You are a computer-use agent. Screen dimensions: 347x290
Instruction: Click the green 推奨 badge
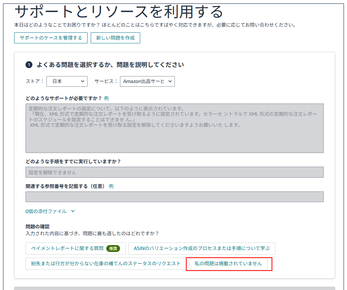pos(113,249)
